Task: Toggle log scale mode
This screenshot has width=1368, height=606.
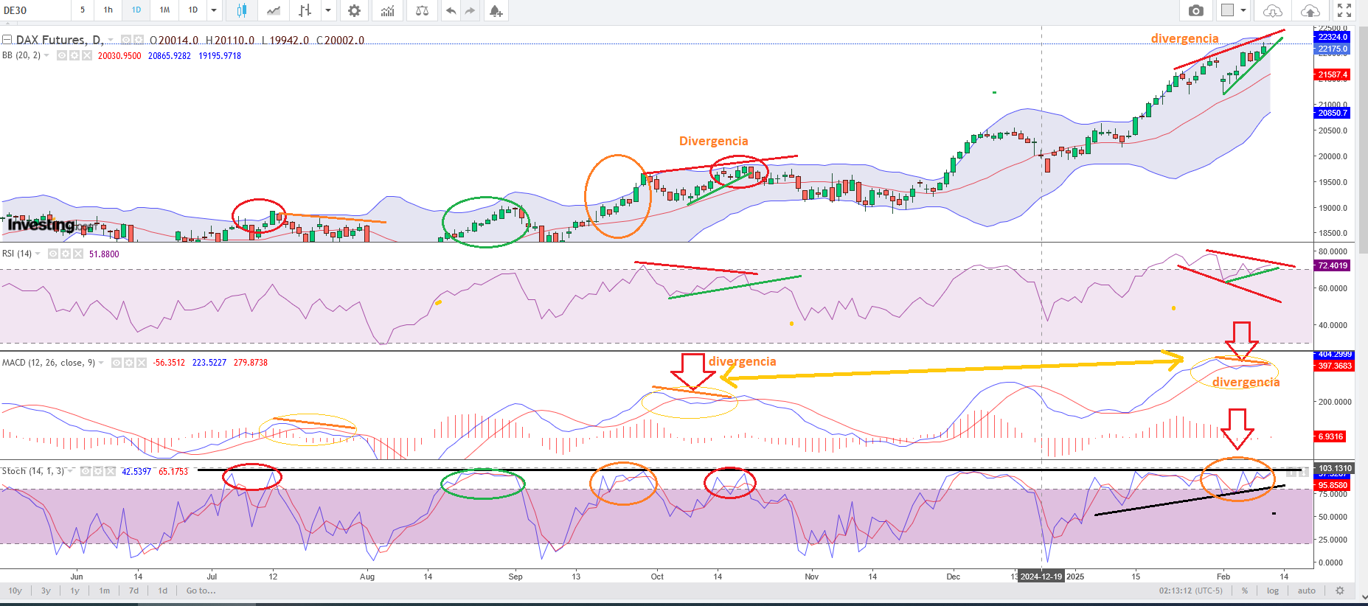Action: 1273,591
